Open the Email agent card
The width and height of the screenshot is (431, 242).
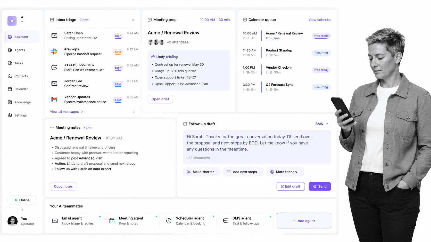click(76, 221)
